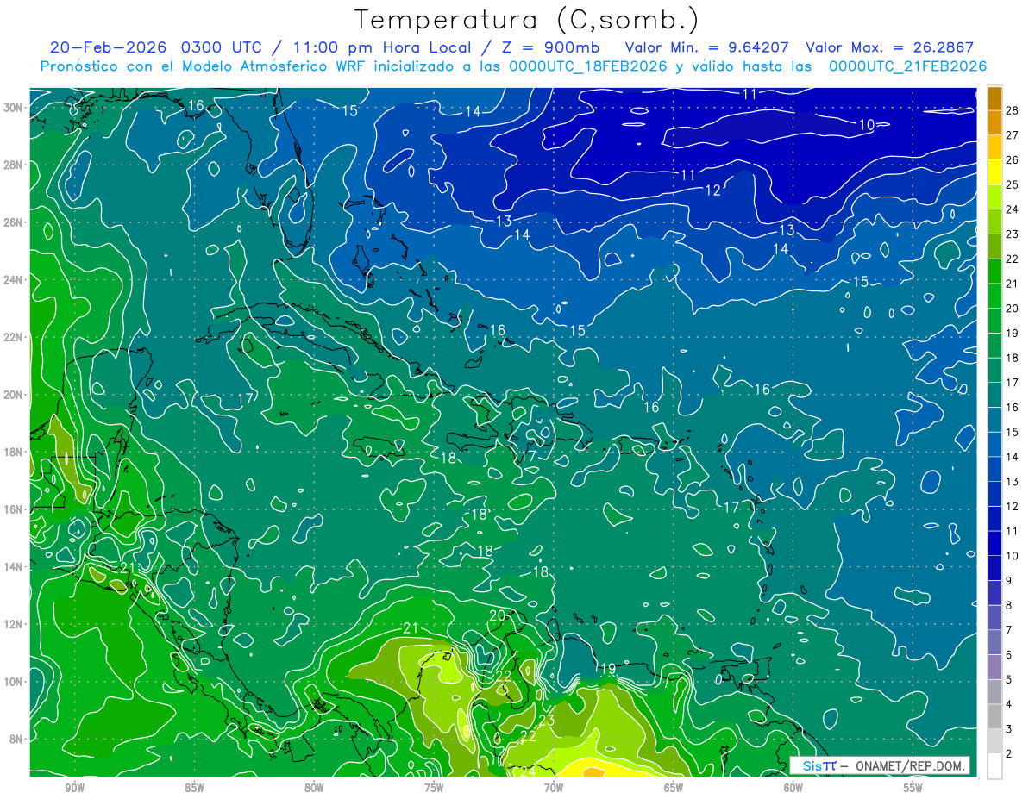The width and height of the screenshot is (1035, 799).
Task: Click the '19' contour label on the map
Action: click(607, 669)
